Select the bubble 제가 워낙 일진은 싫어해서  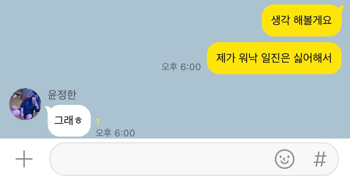(x=274, y=58)
